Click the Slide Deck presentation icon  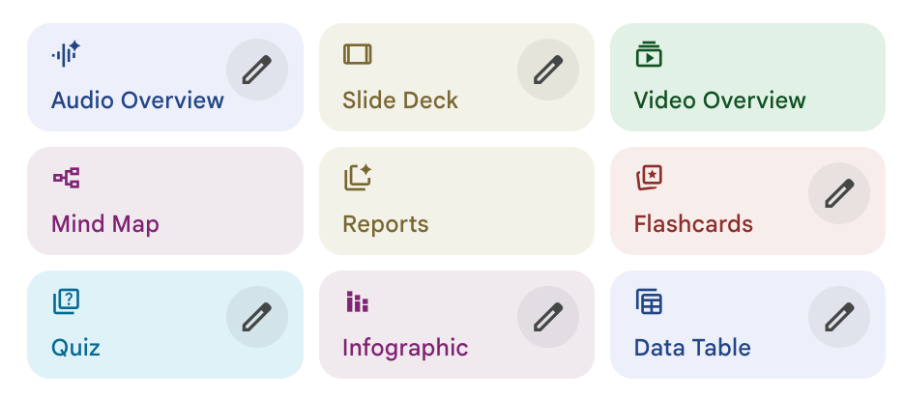[357, 54]
